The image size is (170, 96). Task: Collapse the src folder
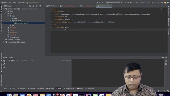(6, 14)
